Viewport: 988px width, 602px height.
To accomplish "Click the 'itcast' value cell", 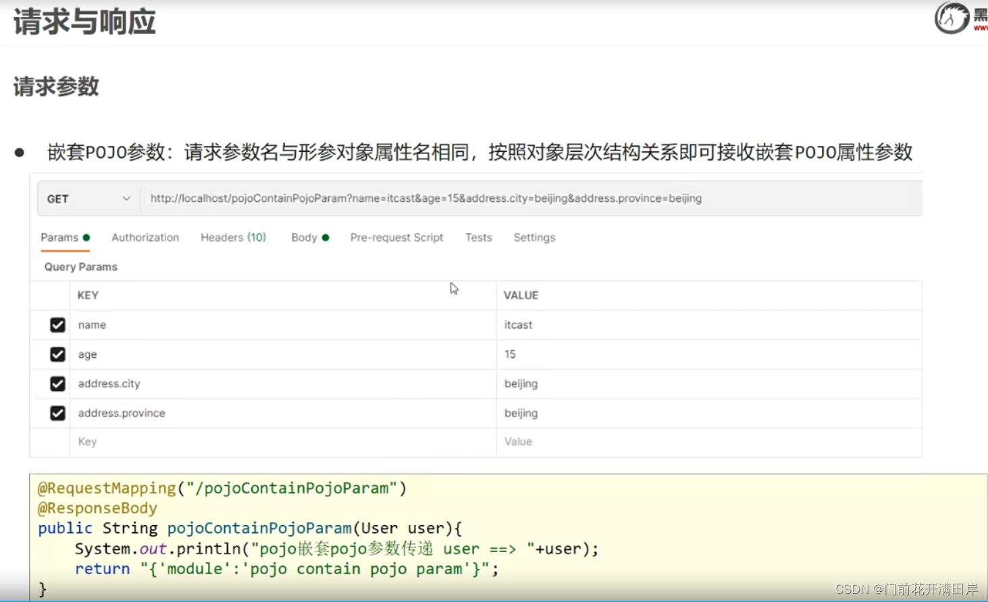I will (x=709, y=325).
